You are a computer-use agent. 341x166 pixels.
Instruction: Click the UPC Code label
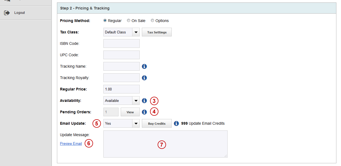tap(69, 55)
